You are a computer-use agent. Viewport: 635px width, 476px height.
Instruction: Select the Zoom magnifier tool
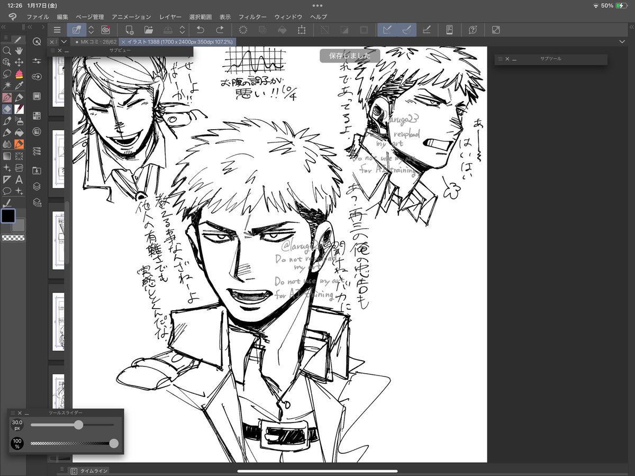coord(7,51)
